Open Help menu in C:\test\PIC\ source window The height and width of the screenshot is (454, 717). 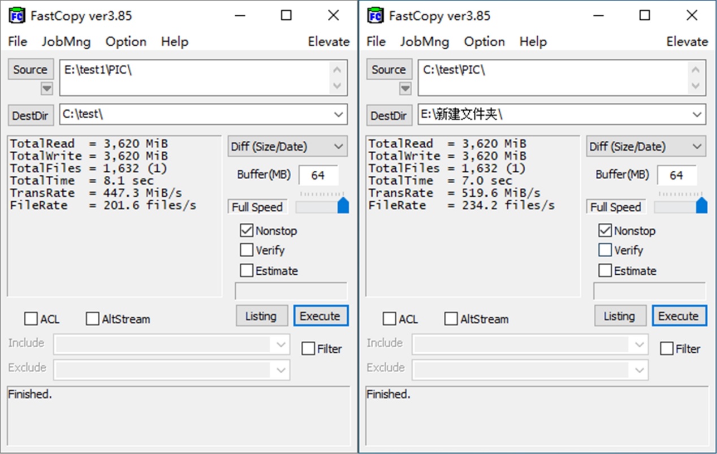(x=533, y=41)
